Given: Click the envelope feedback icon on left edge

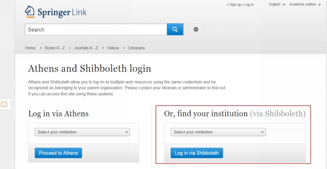Looking at the screenshot, I should coord(4,104).
